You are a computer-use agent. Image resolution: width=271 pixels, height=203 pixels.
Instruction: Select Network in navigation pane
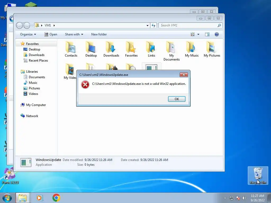click(32, 116)
